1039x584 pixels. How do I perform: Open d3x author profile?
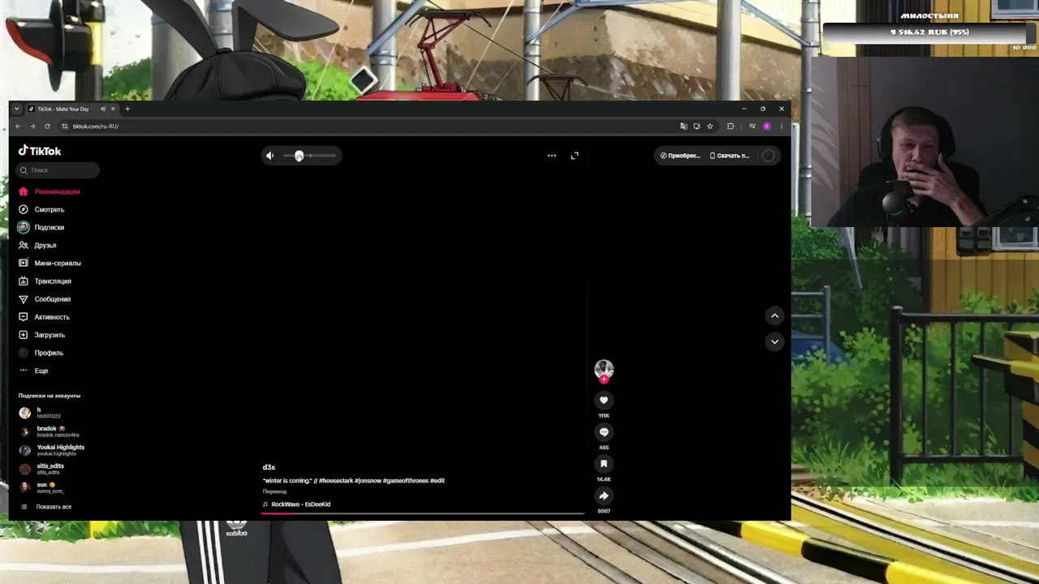pyautogui.click(x=269, y=467)
